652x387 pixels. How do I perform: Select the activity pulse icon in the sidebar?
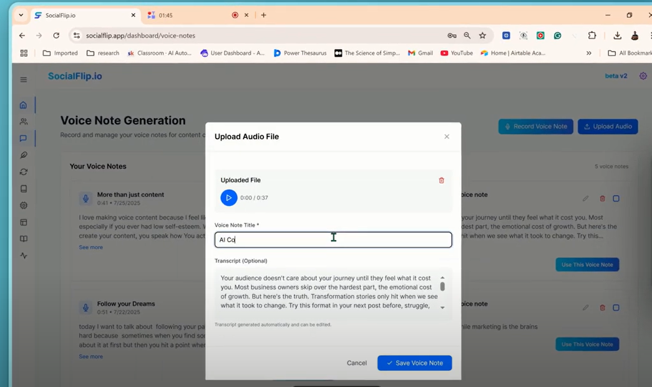23,255
